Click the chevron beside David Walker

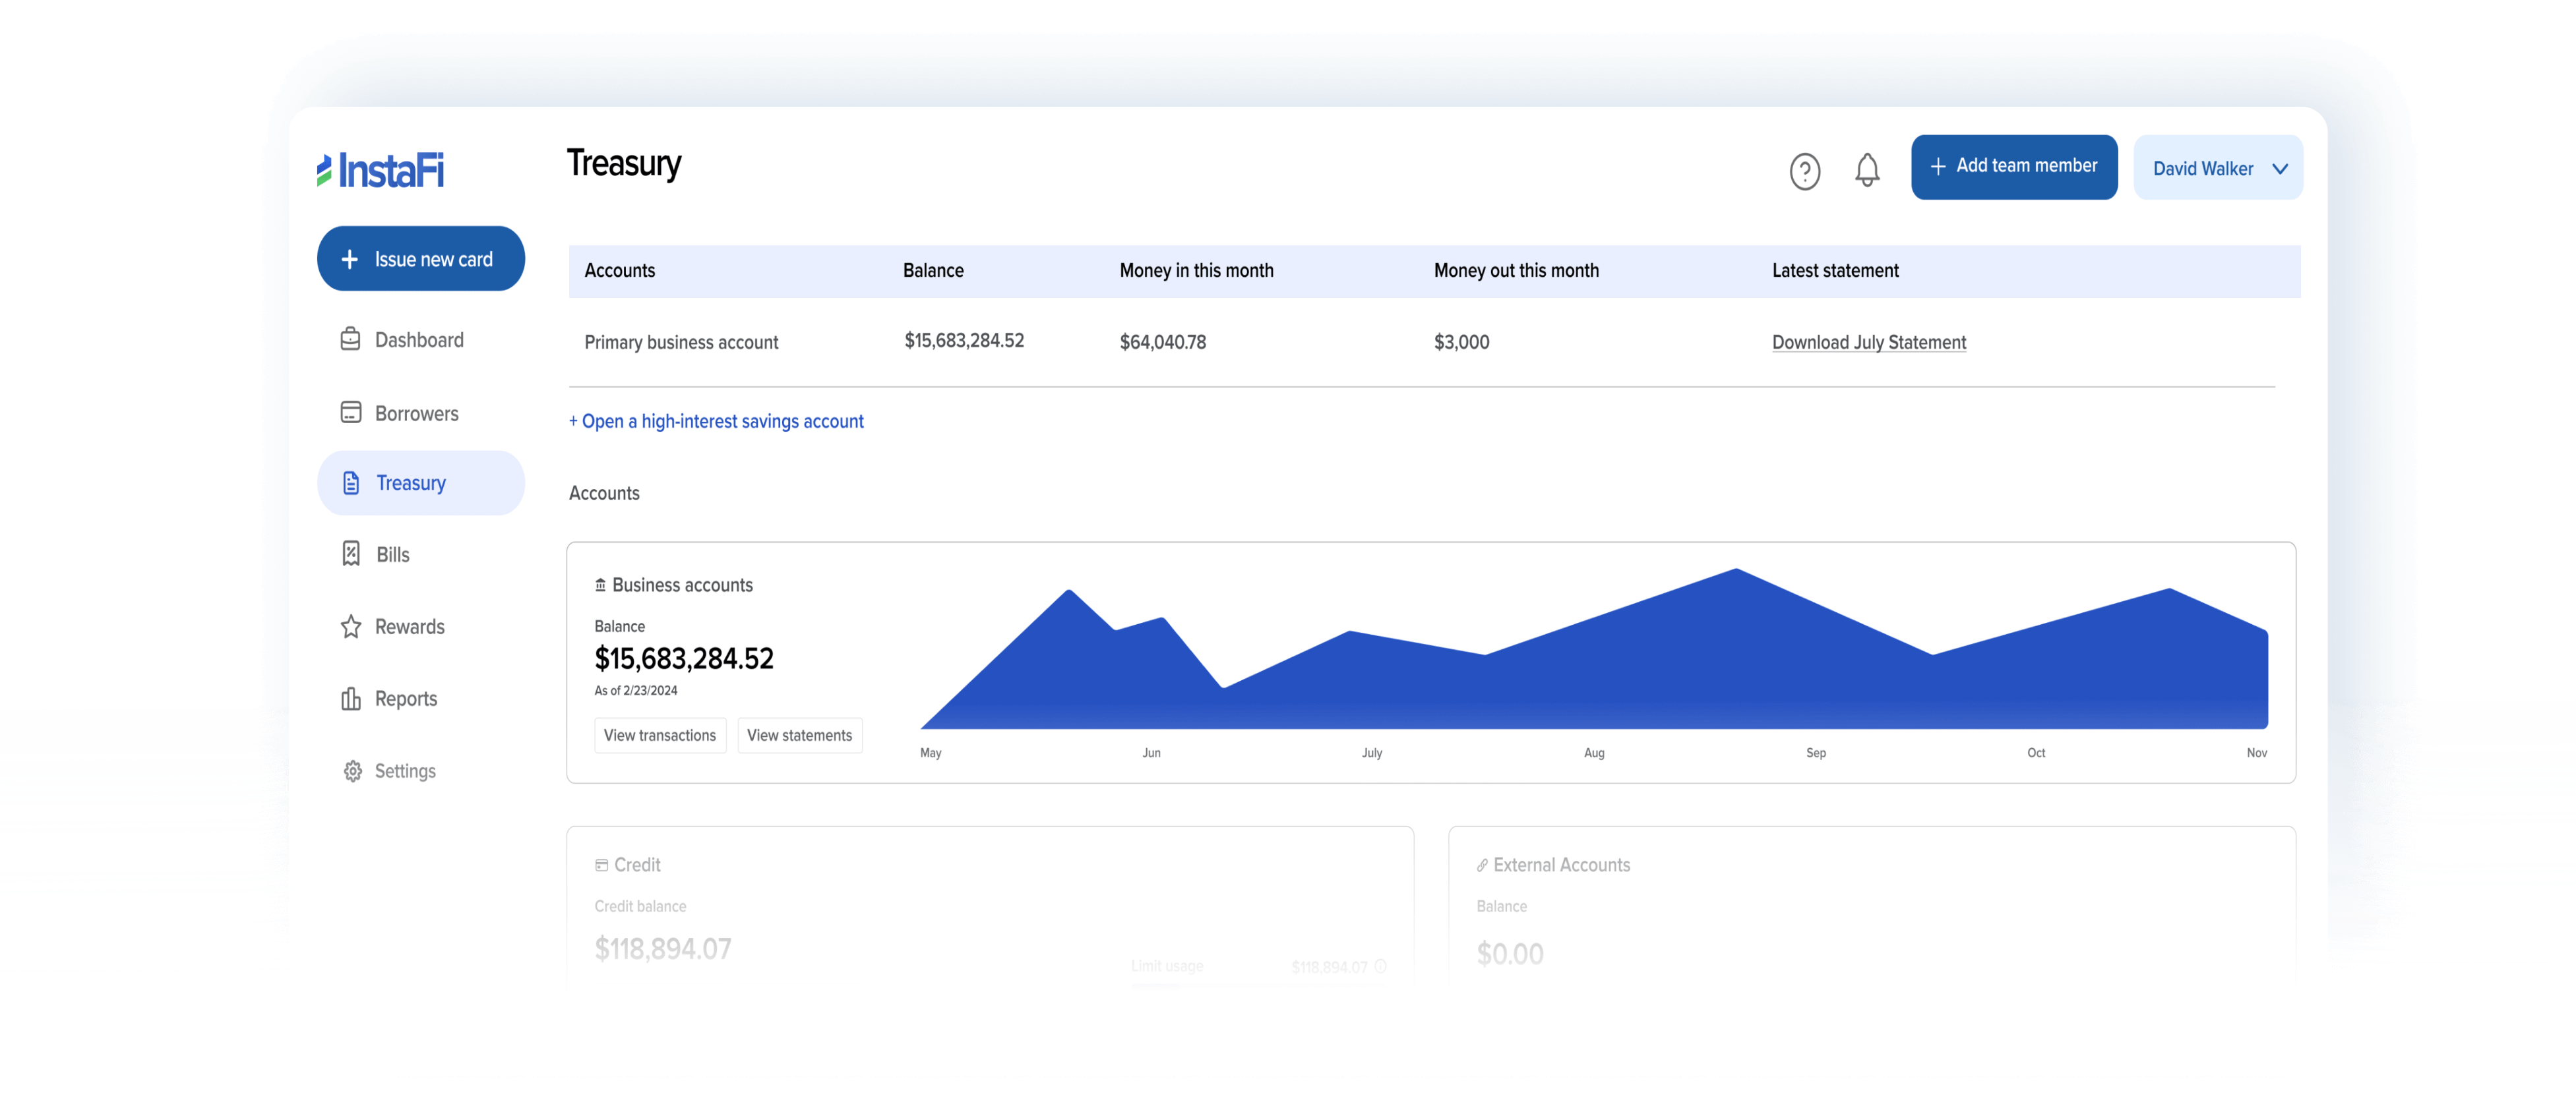[x=2279, y=169]
